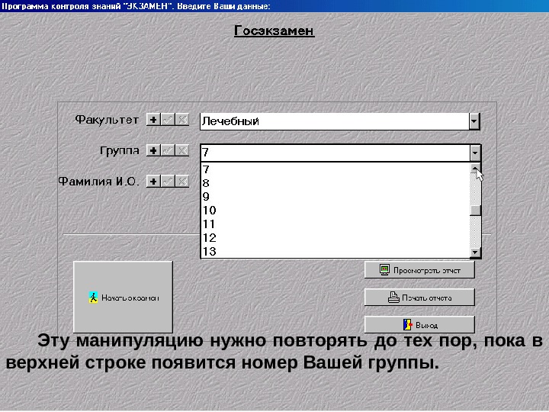This screenshot has height=412, width=549.
Task: Click the walking man icon on Начать экзамен
Action: tap(93, 298)
